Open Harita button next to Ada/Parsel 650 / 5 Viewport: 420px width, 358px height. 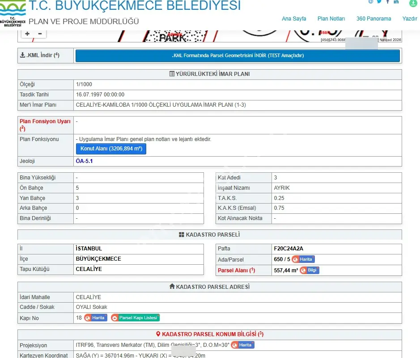tap(303, 259)
